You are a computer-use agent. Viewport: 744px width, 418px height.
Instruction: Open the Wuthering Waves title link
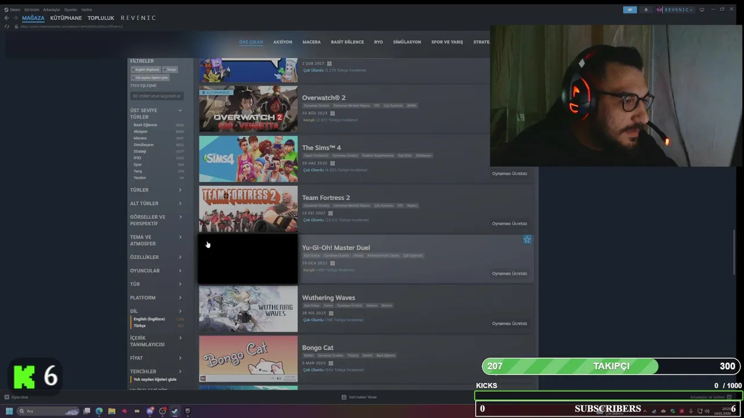[x=328, y=297]
